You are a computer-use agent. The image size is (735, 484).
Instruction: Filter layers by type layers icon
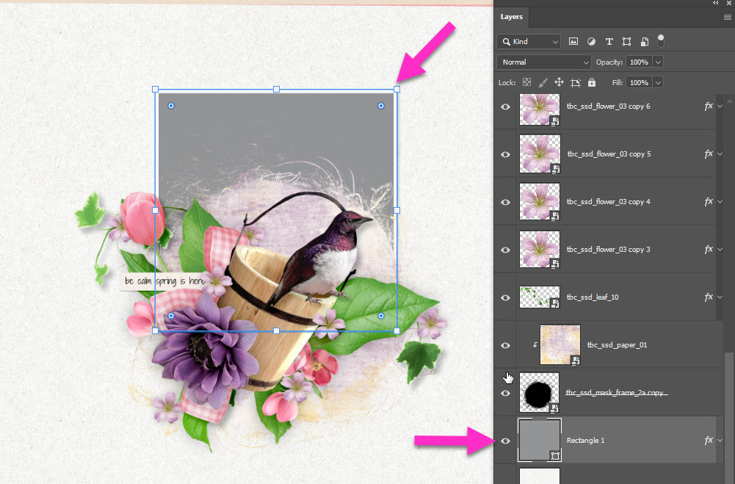coord(609,42)
